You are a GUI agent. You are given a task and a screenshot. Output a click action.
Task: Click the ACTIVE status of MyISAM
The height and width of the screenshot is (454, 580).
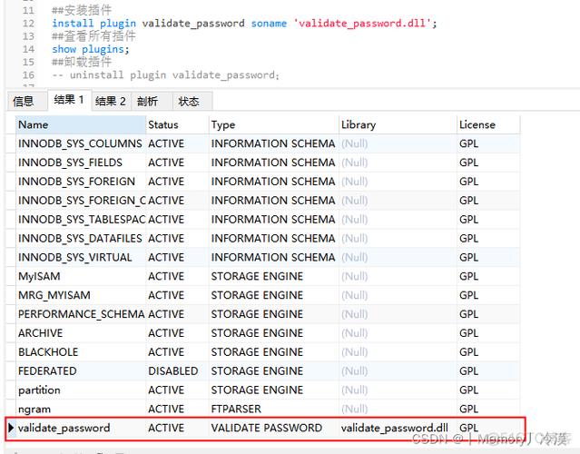[177, 276]
